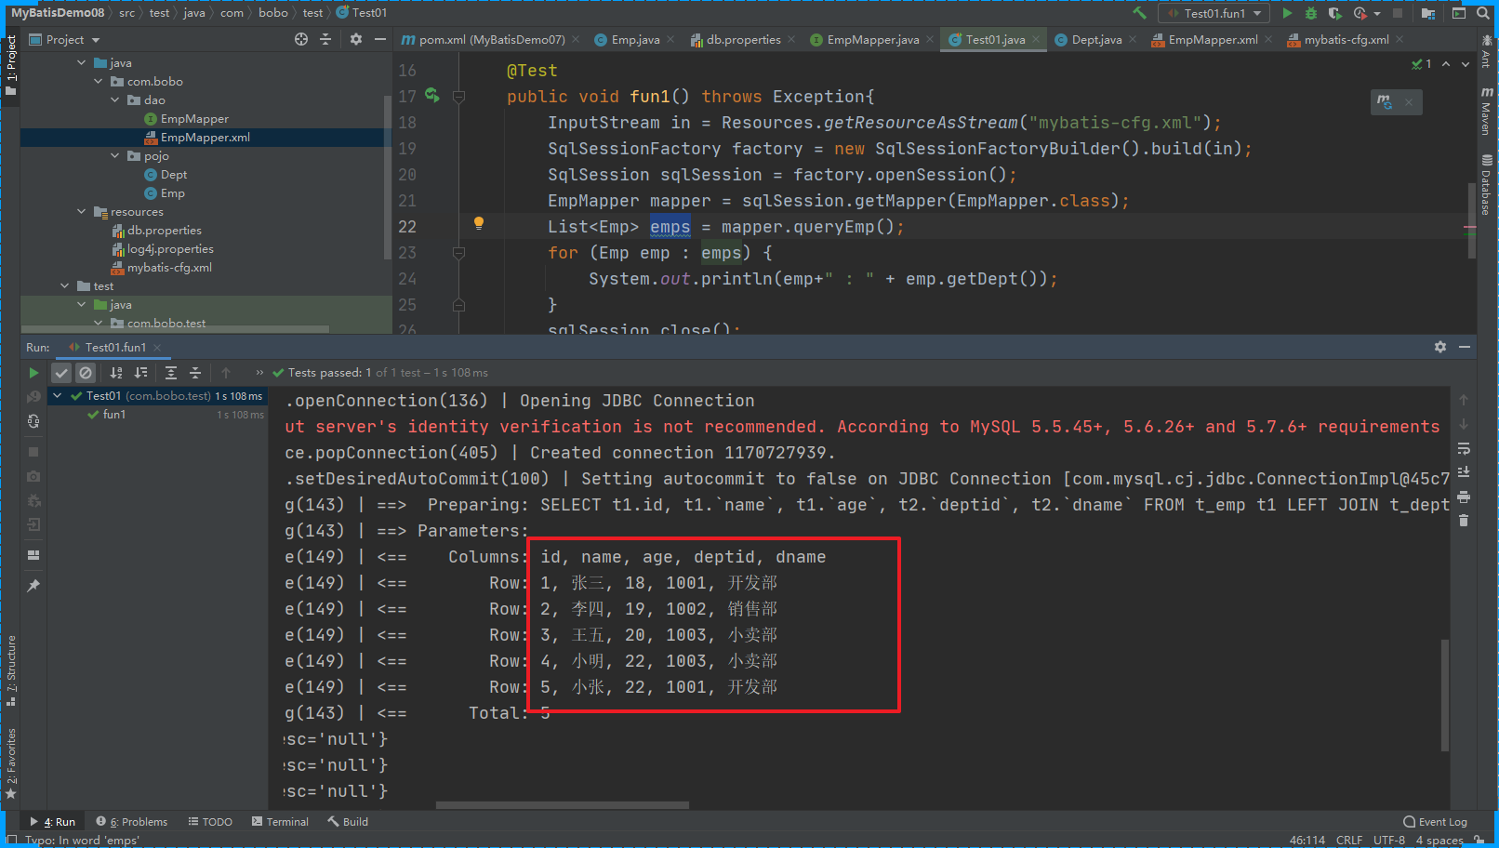Screen dimensions: 1499x848
Task: Open the TODO tool window
Action: point(210,822)
